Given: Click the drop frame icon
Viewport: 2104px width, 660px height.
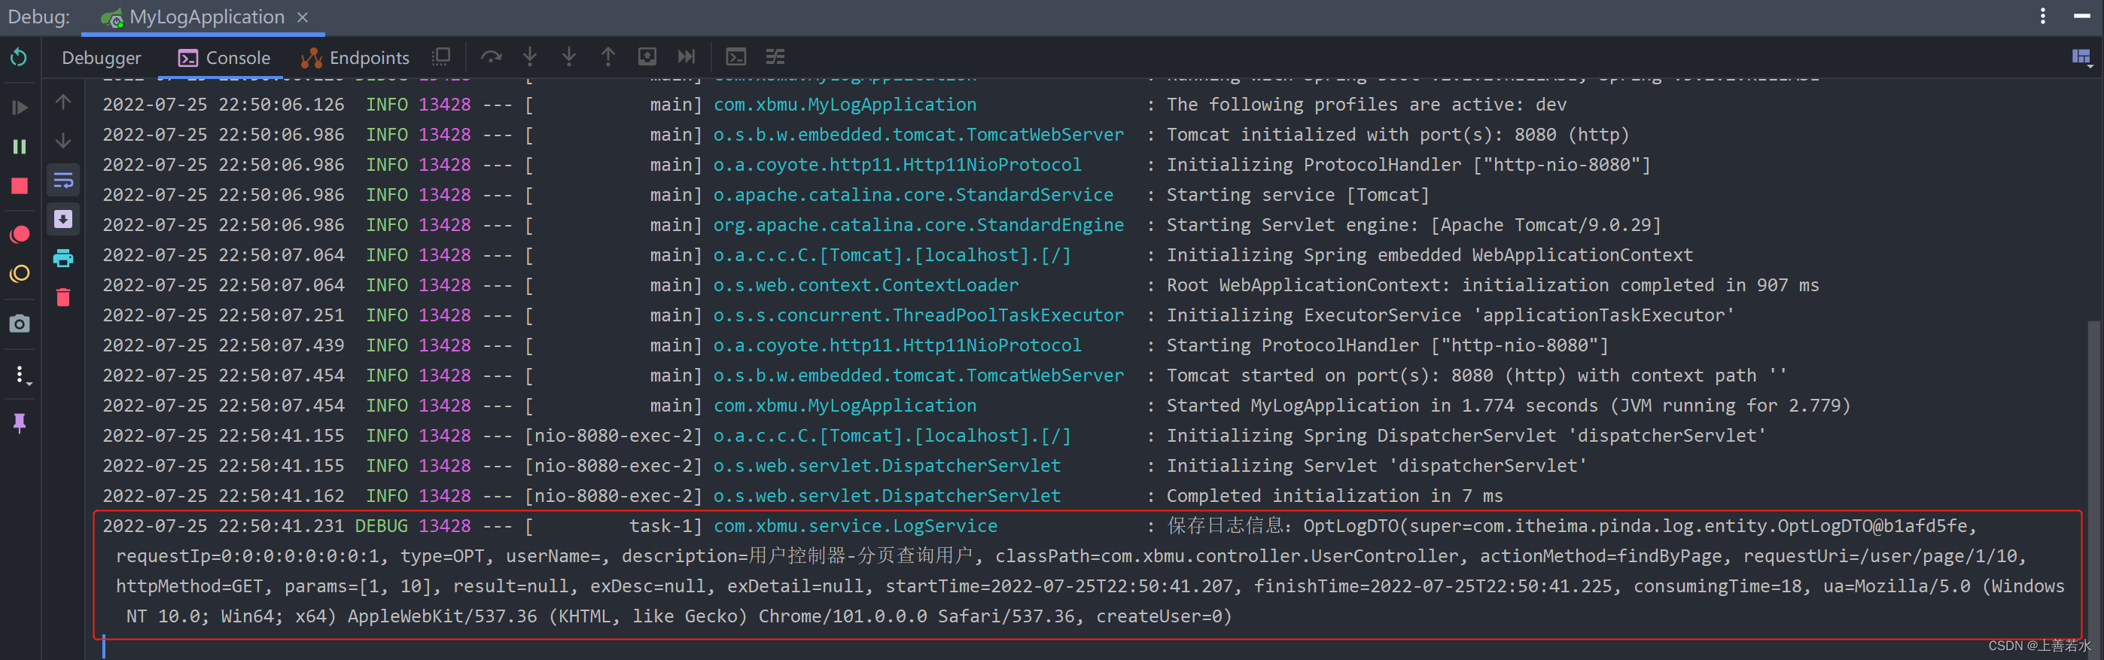Looking at the screenshot, I should [x=647, y=56].
